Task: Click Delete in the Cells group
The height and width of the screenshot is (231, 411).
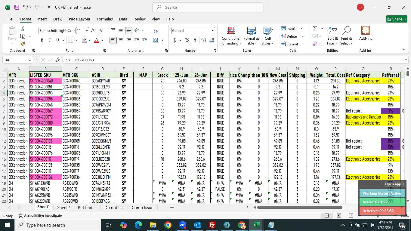Action: (x=289, y=36)
